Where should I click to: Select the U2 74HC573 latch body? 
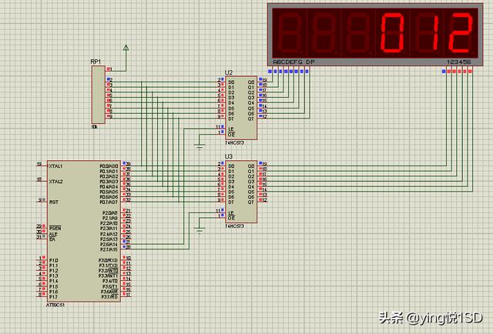click(241, 108)
